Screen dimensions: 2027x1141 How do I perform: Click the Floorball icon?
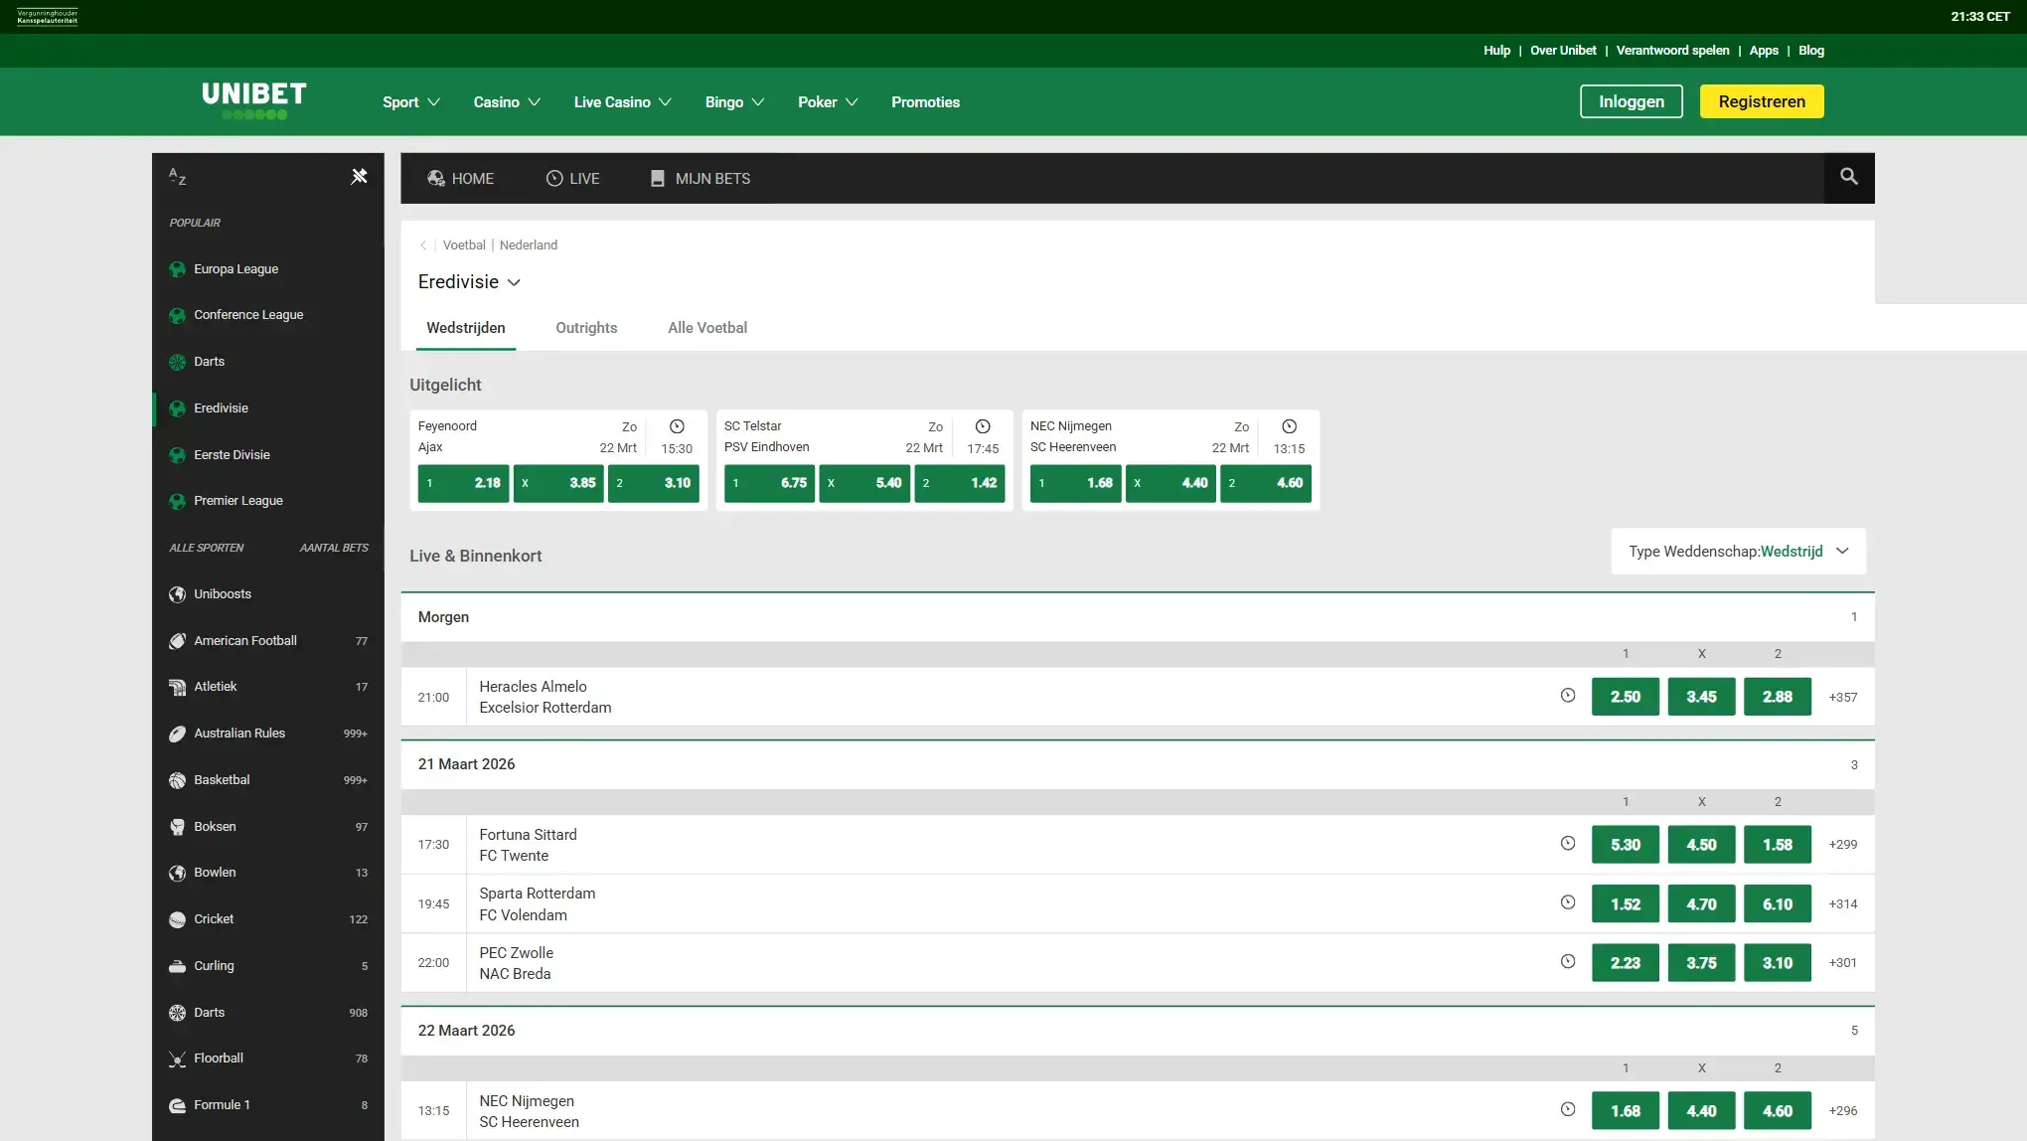pos(177,1059)
